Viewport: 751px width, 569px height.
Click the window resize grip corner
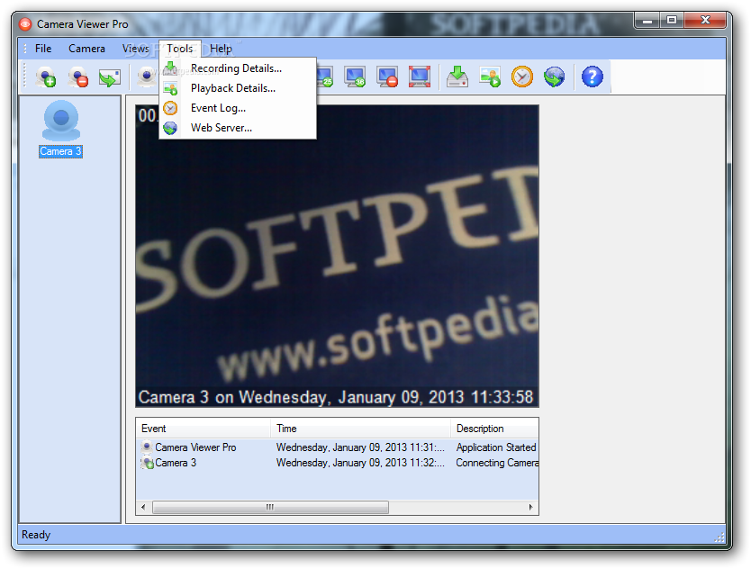(x=719, y=537)
